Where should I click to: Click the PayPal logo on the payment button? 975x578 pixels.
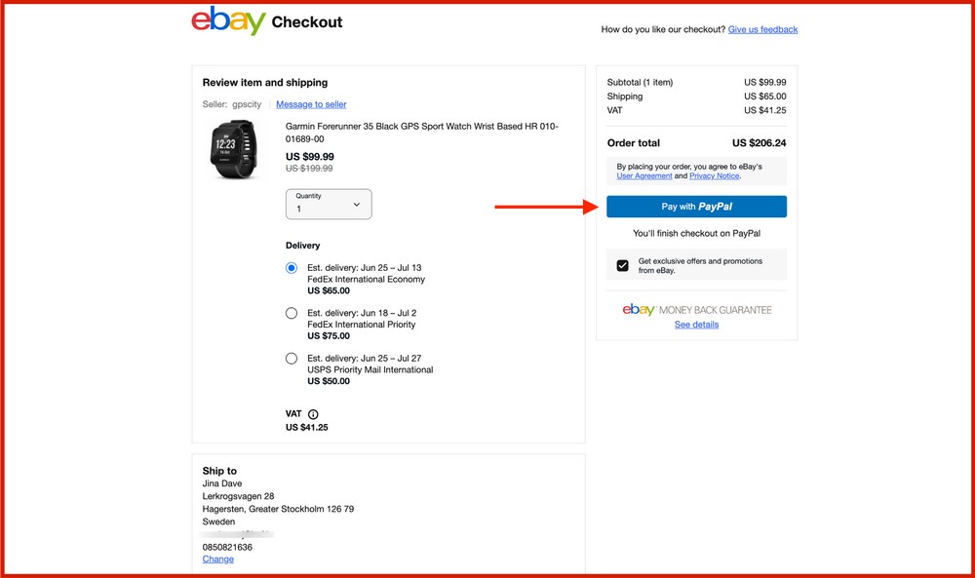(x=719, y=206)
